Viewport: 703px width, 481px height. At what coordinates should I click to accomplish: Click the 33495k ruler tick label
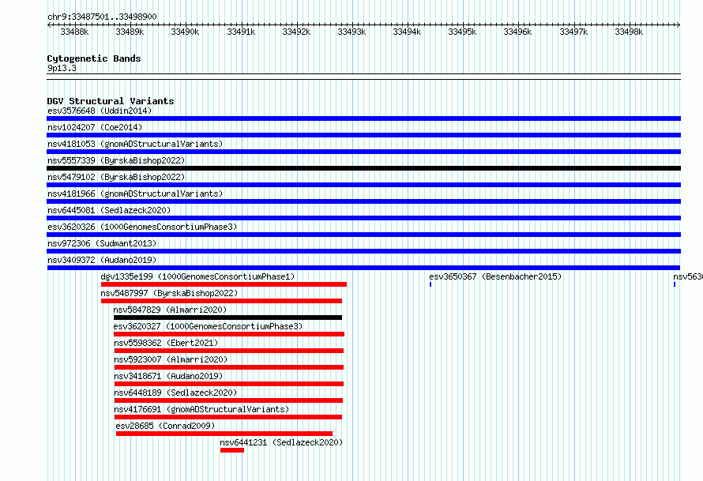462,32
